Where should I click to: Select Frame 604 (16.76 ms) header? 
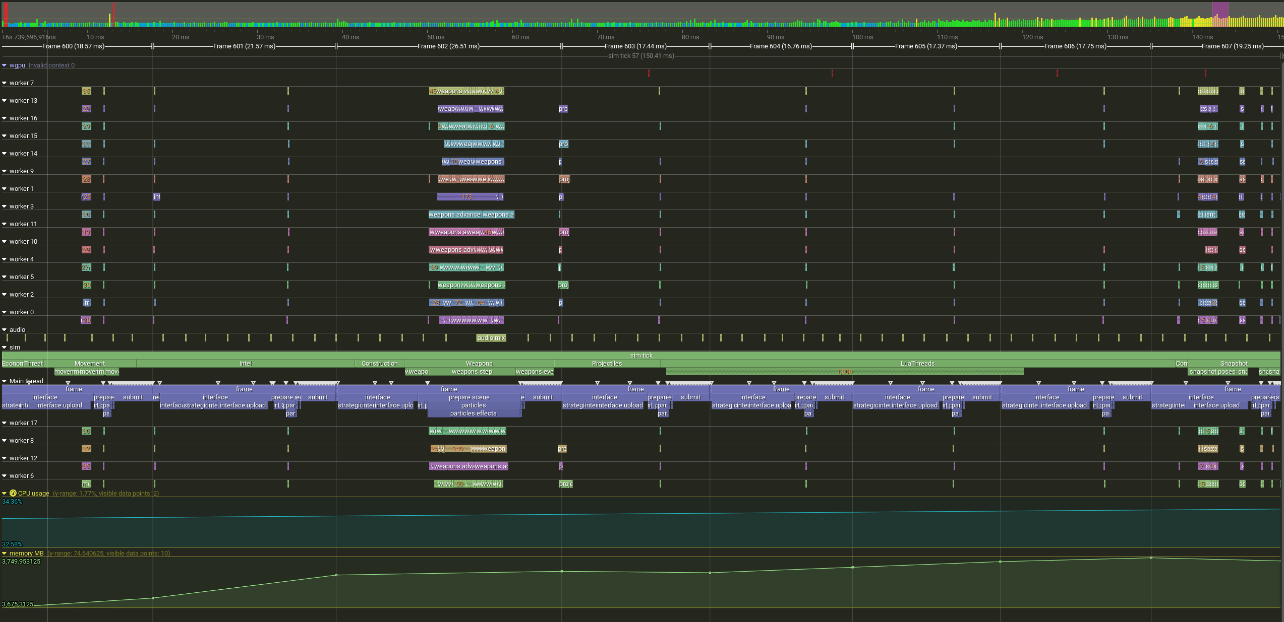pyautogui.click(x=781, y=46)
